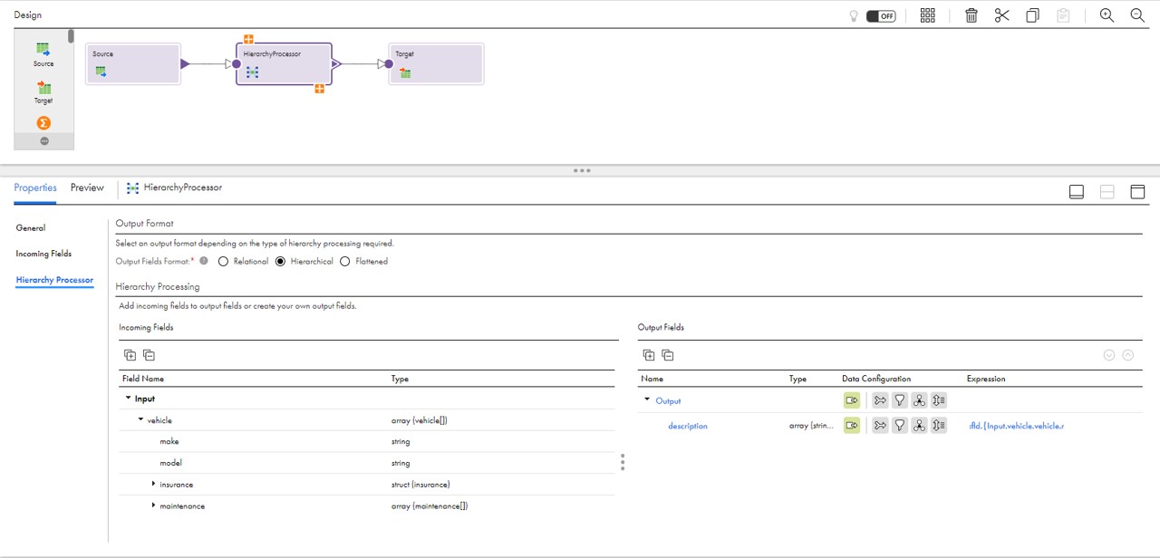Click the zoom in magnifier icon
Viewport: 1160px width, 558px height.
pos(1107,15)
